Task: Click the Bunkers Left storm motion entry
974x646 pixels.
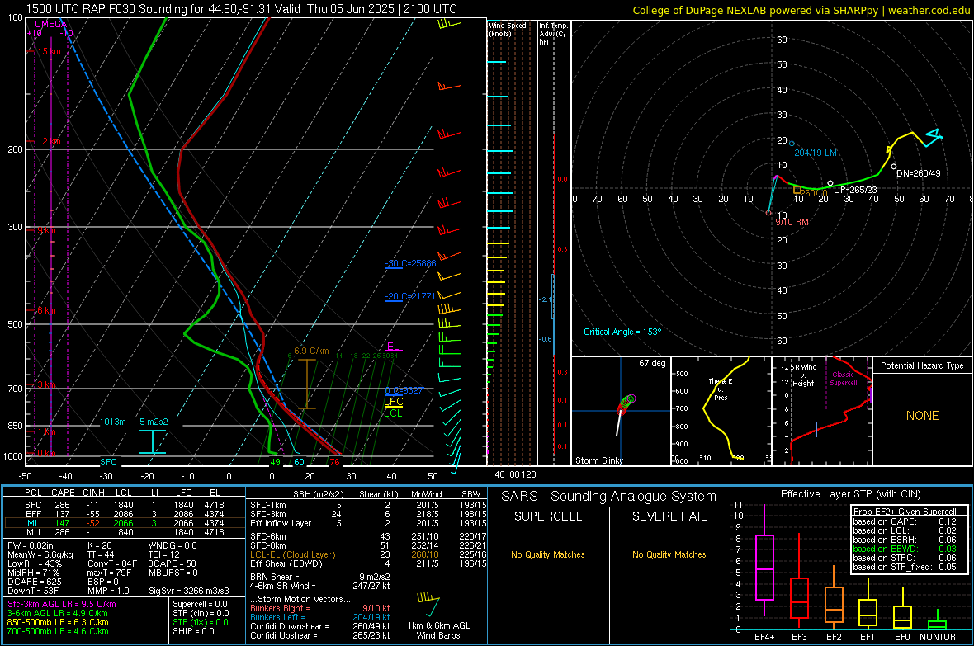Action: [320, 617]
